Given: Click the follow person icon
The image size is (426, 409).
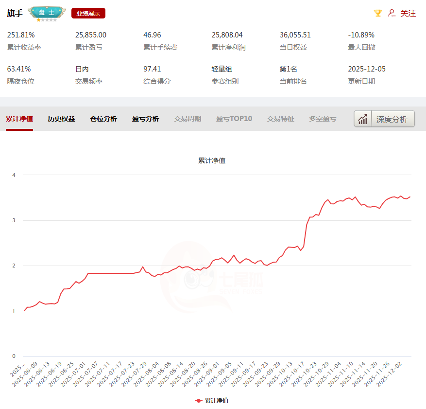Looking at the screenshot, I should (392, 13).
